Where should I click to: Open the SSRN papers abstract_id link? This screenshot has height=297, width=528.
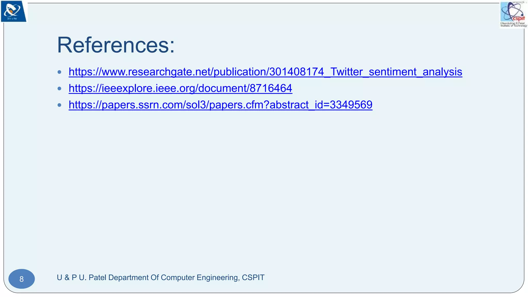pos(220,105)
